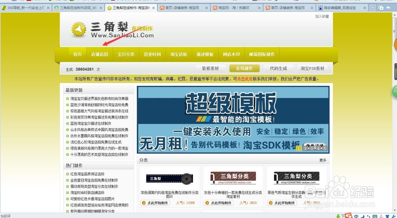Click the green circular badge at right edge
This screenshot has height=218, width=397.
coord(395,91)
